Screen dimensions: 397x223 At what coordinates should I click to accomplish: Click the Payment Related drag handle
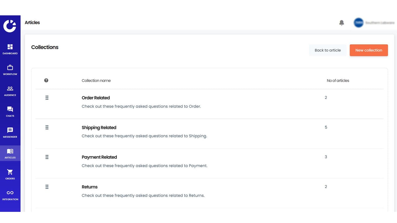click(x=47, y=157)
